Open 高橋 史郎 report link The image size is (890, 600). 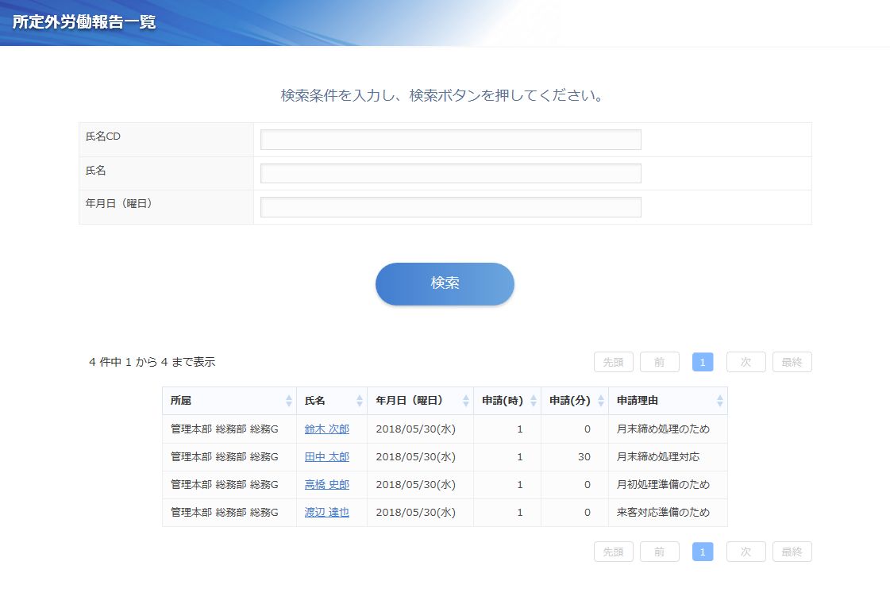pos(326,485)
